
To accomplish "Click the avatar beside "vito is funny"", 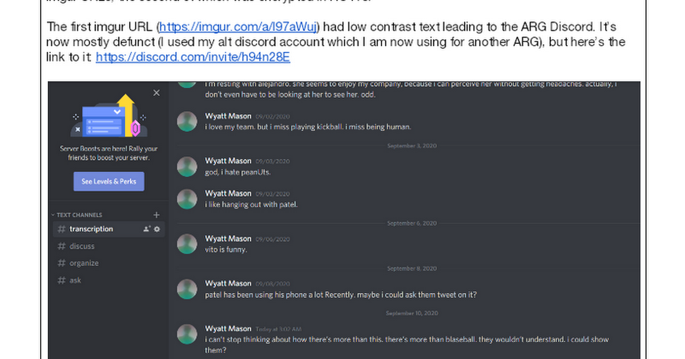I will [x=187, y=244].
